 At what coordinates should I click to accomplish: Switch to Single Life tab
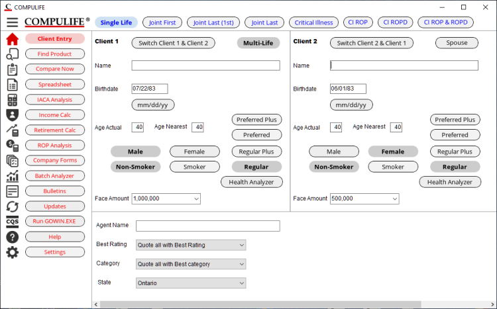click(117, 22)
